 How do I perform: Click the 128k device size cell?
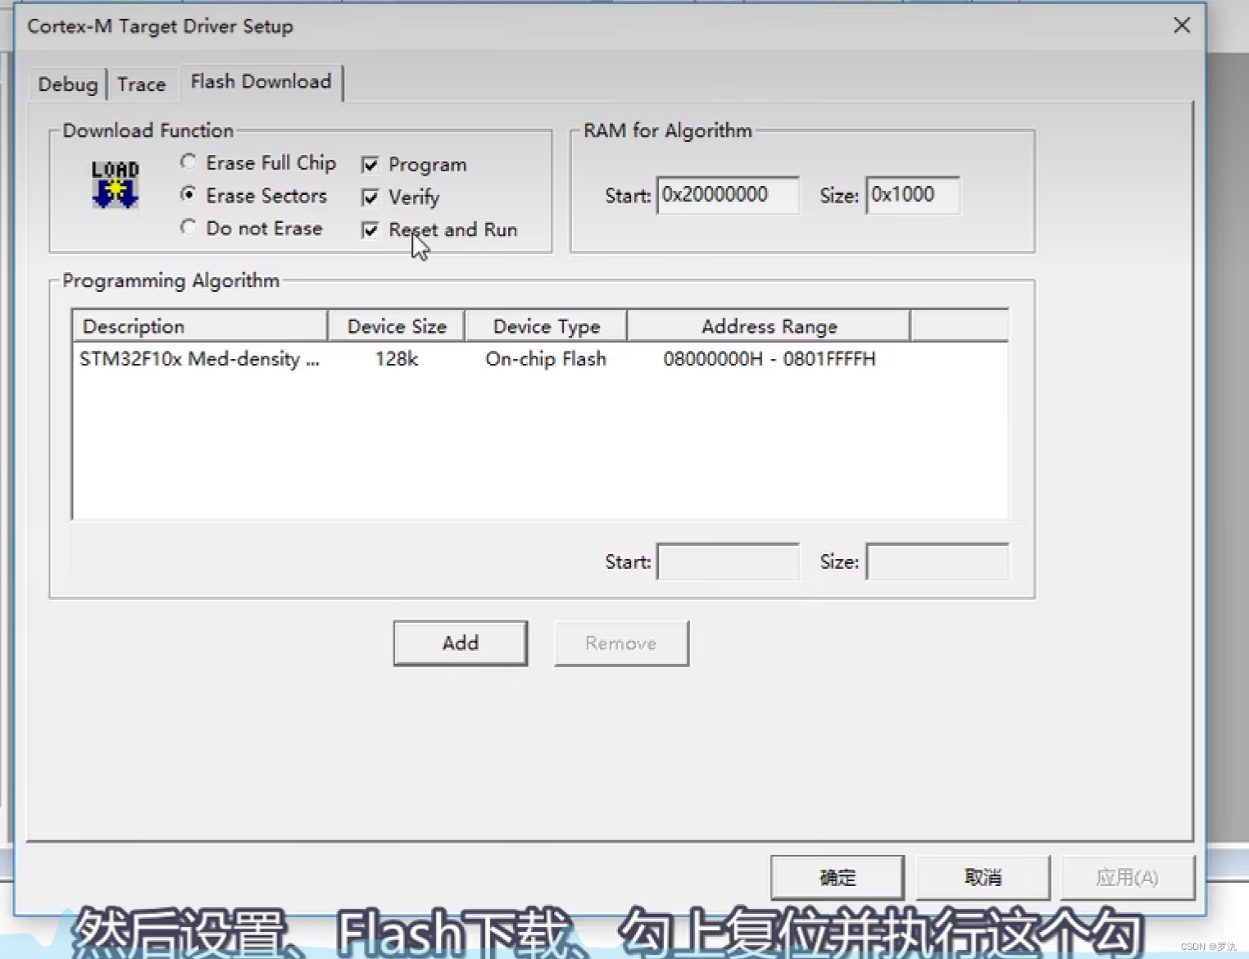[x=397, y=359]
